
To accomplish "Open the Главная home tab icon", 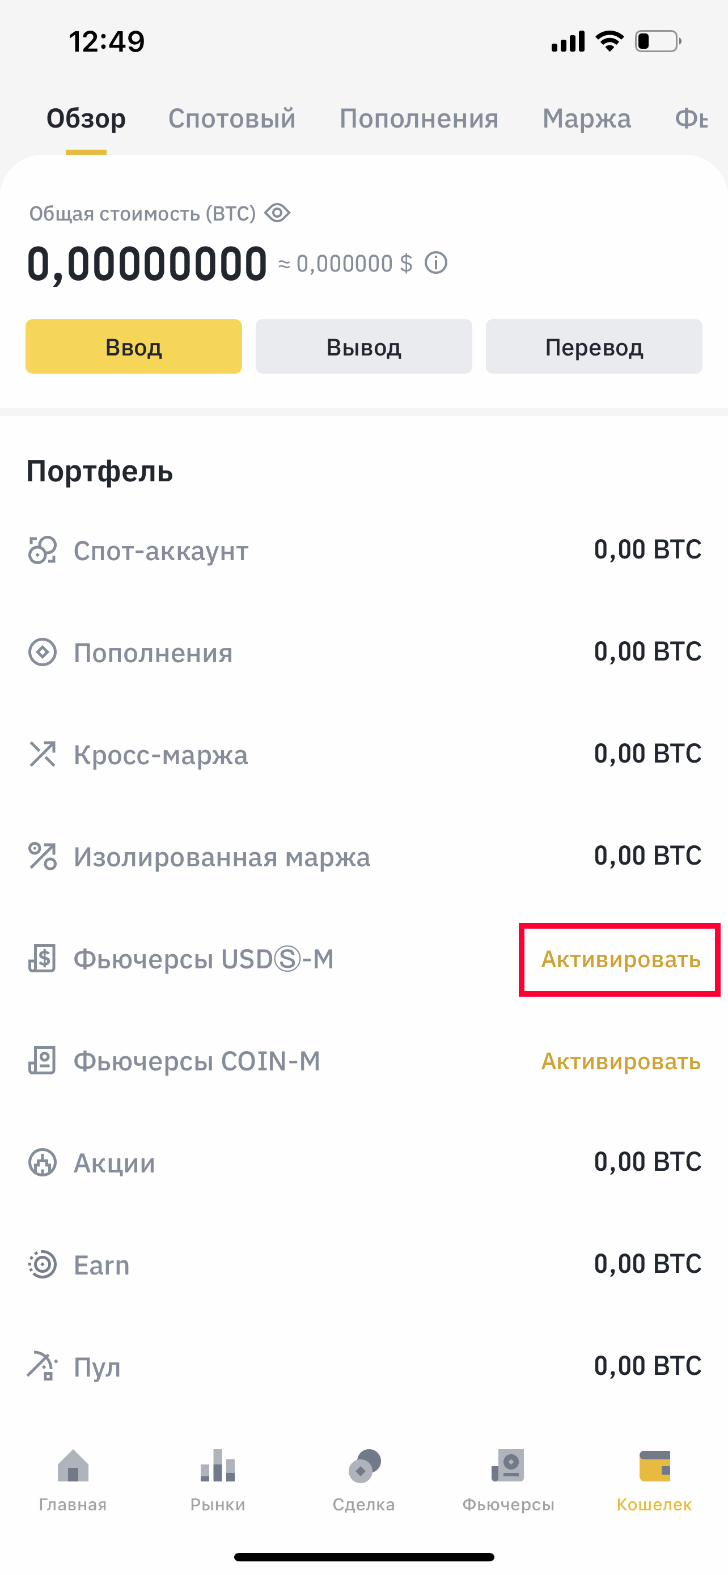I will click(73, 1466).
